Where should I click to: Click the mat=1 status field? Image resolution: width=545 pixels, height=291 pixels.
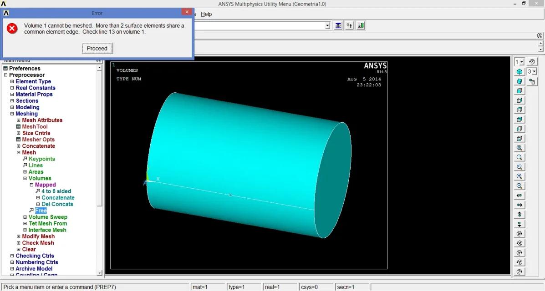[208, 287]
